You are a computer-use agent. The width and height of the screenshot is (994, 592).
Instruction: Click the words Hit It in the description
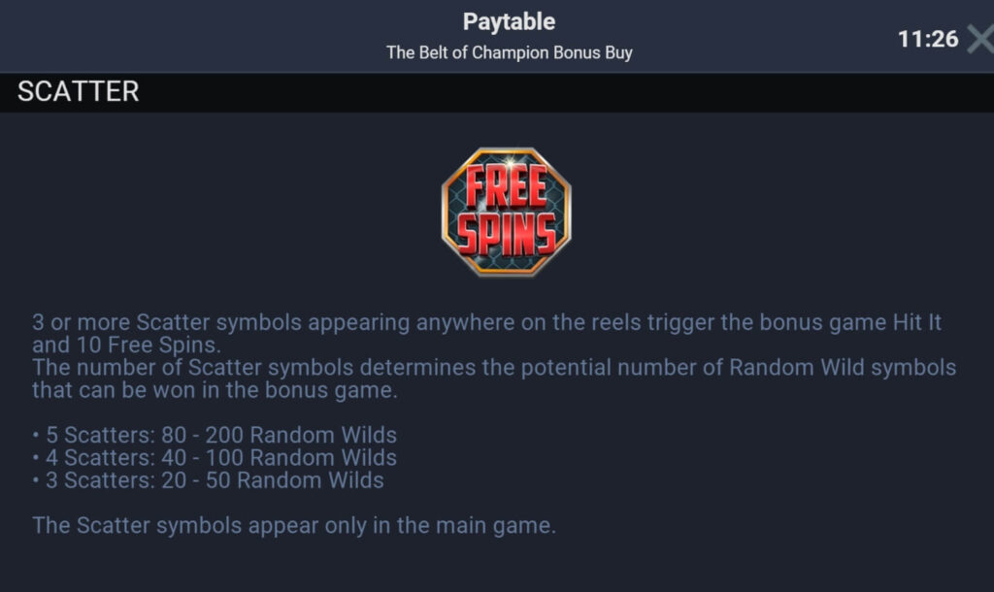(916, 322)
